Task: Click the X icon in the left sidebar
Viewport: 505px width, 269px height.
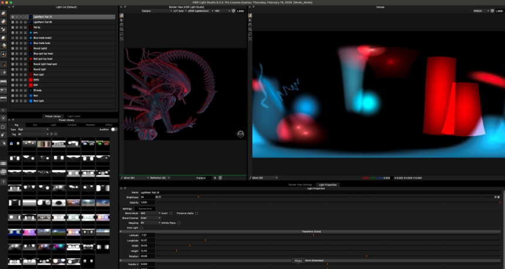Action: click(3, 119)
